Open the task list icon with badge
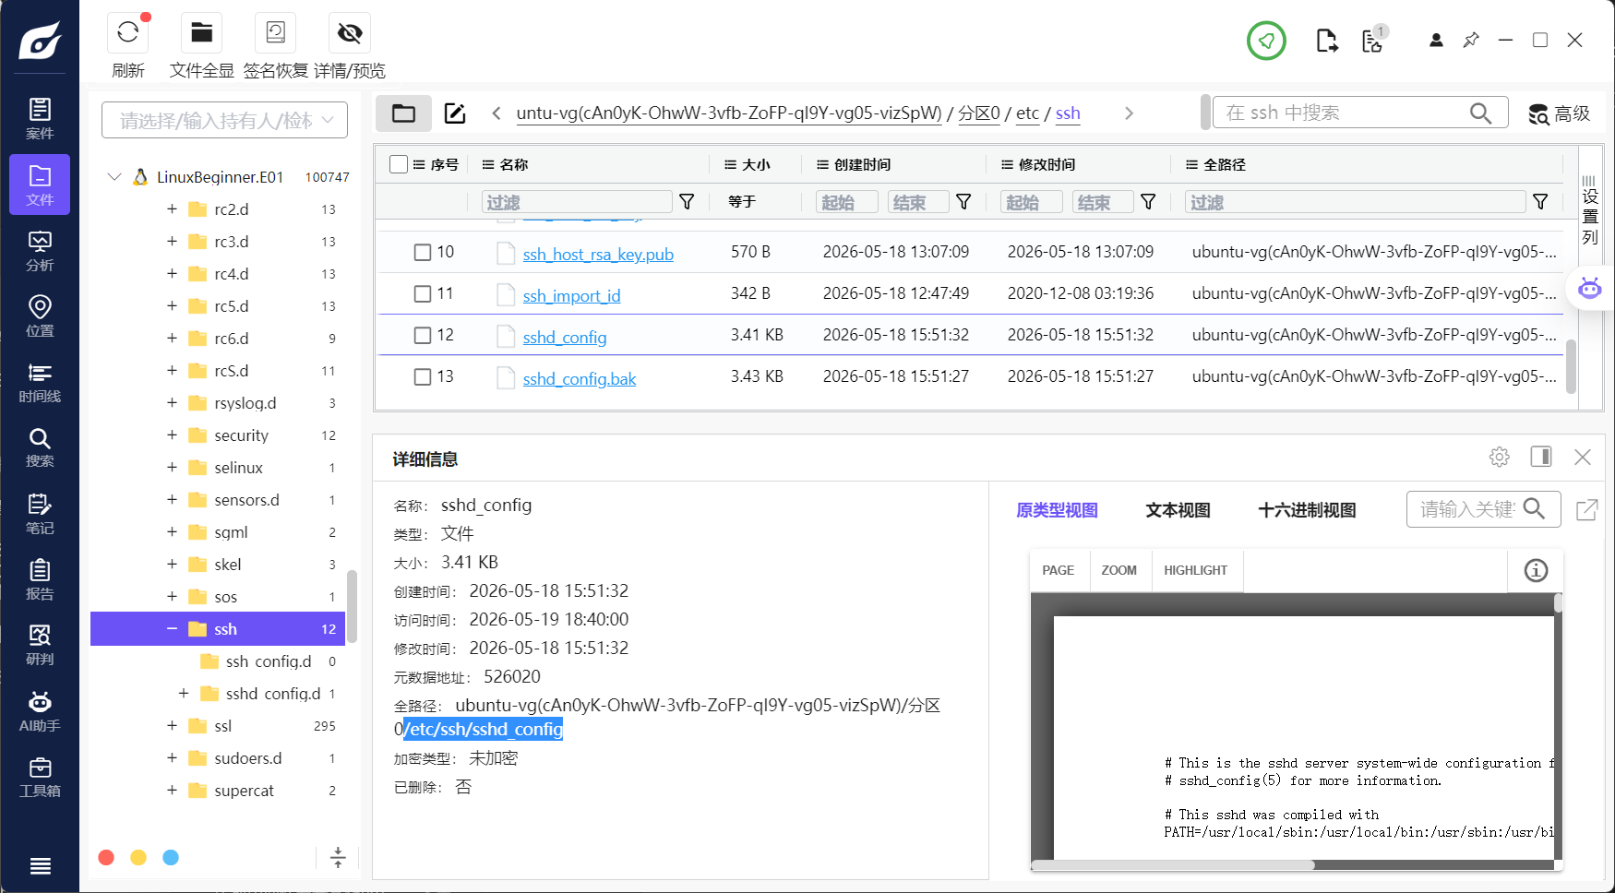This screenshot has height=893, width=1615. pos(1373,40)
